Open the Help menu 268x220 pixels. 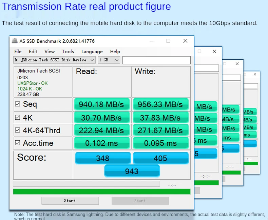click(x=115, y=52)
